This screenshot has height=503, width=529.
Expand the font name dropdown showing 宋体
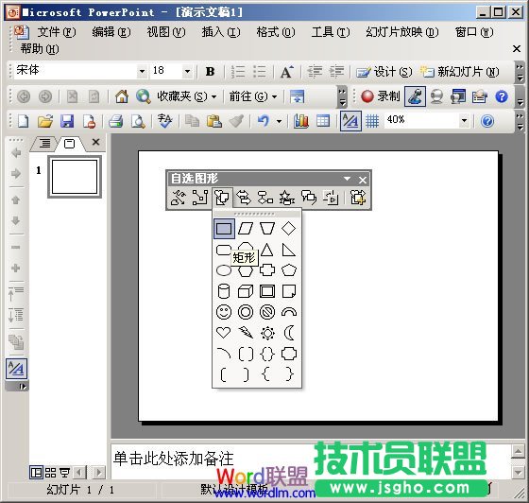[x=142, y=72]
